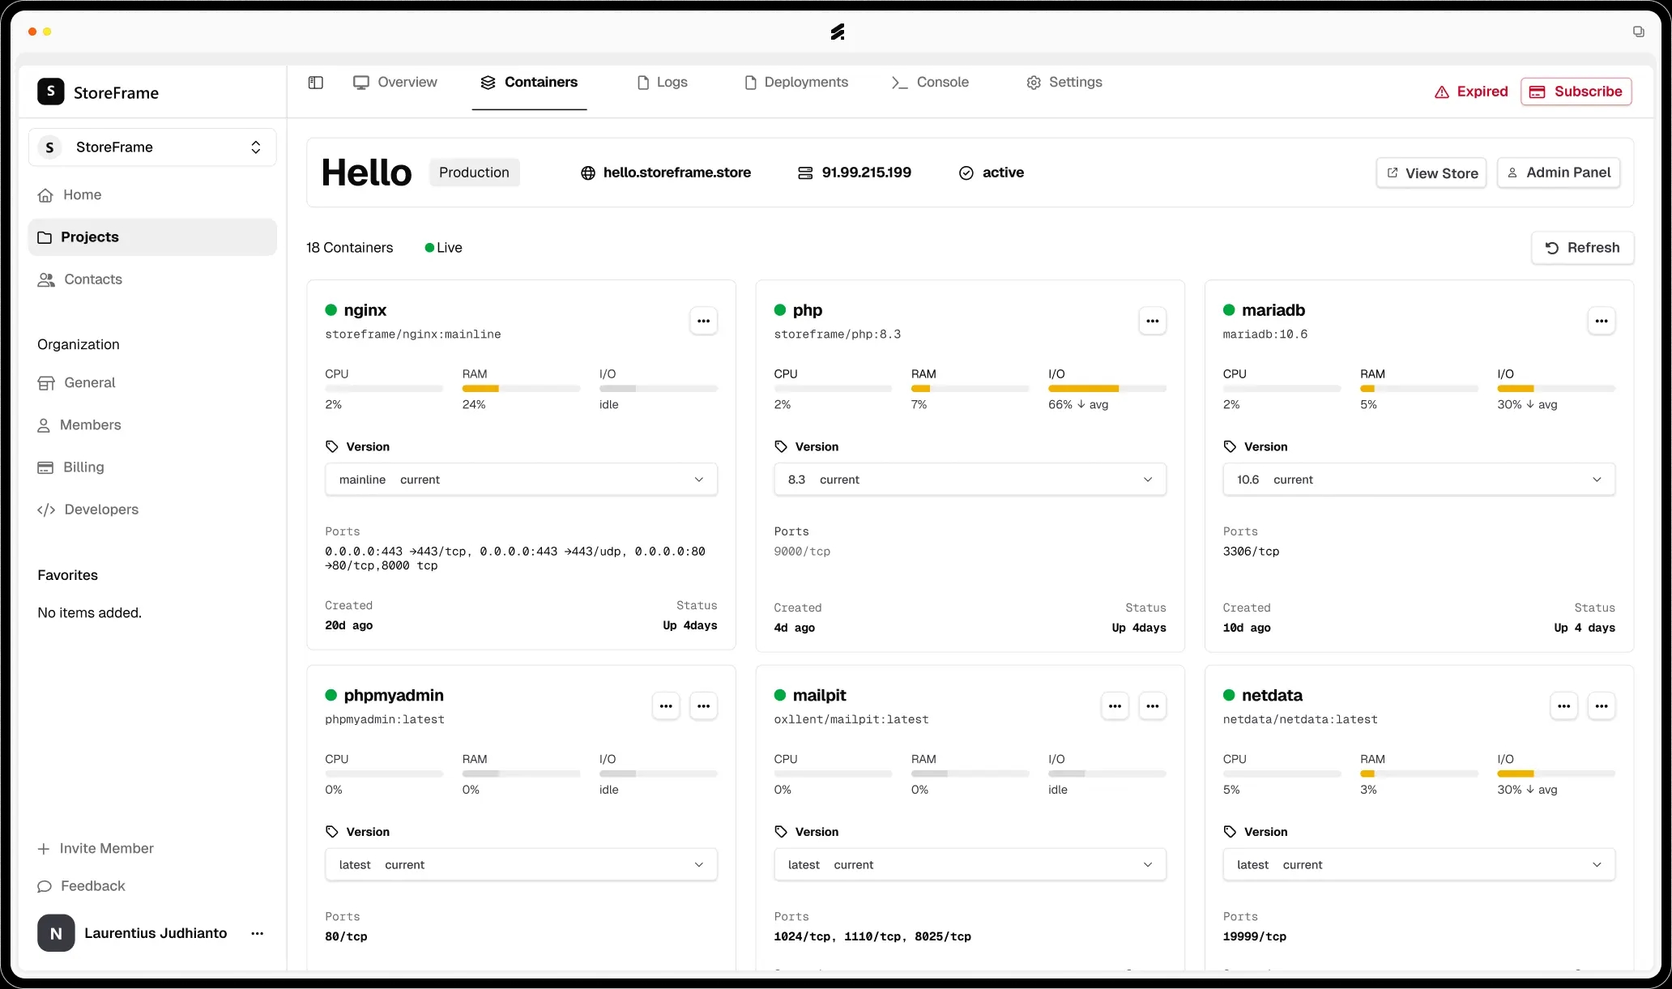Image resolution: width=1672 pixels, height=989 pixels.
Task: Click the Logs document icon
Action: [x=642, y=82]
